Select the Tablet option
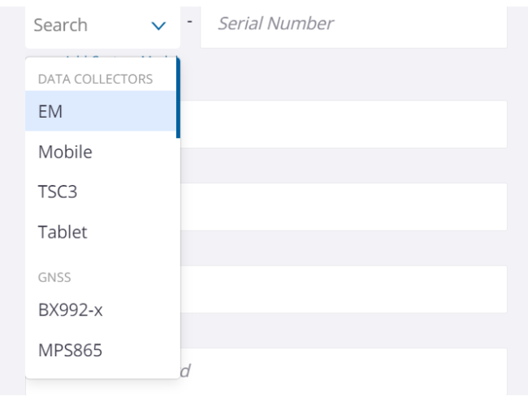The width and height of the screenshot is (528, 405). [x=100, y=232]
